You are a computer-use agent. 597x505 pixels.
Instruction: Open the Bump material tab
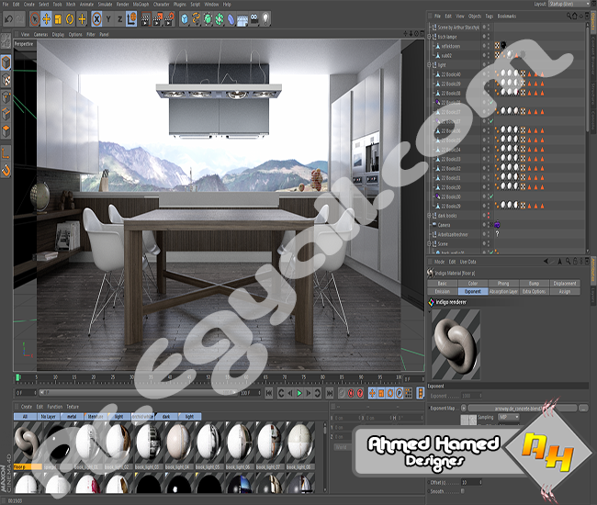point(534,283)
